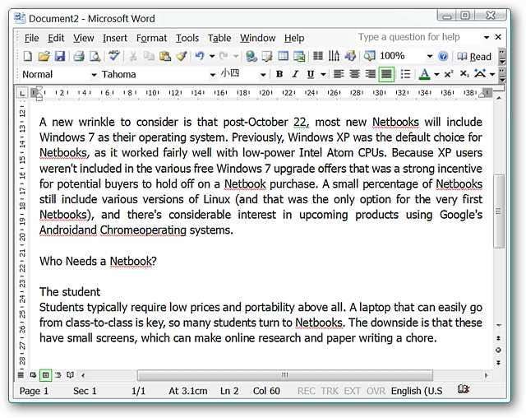
Task: Open the Edit menu
Action: [56, 38]
